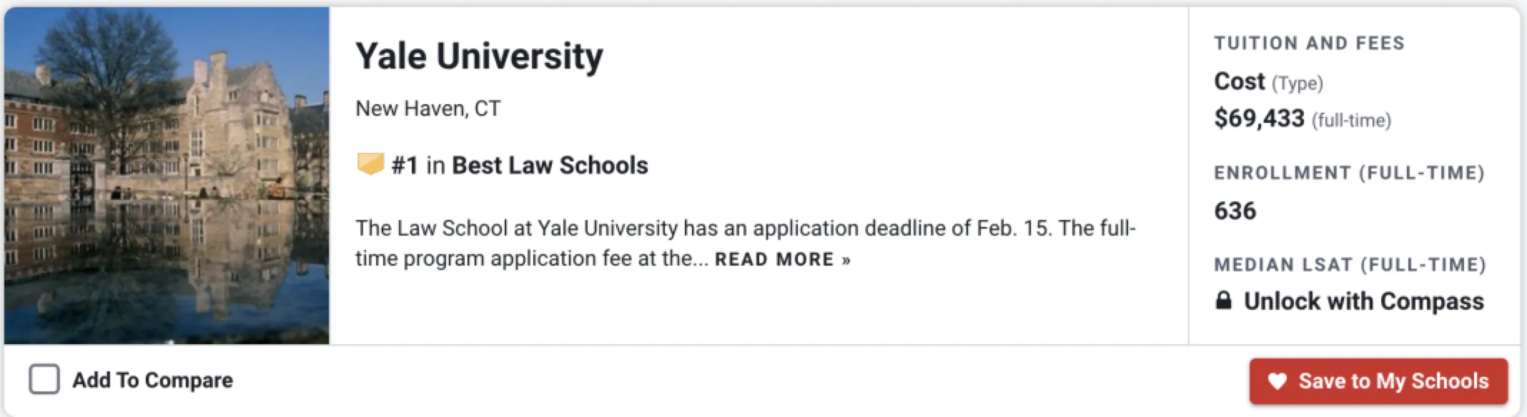This screenshot has height=417, width=1527.
Task: Click the #1 ranking number text
Action: pos(405,165)
